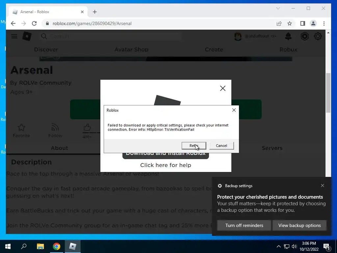Open Chrome profile avatar
This screenshot has height=253, width=337.
click(313, 23)
